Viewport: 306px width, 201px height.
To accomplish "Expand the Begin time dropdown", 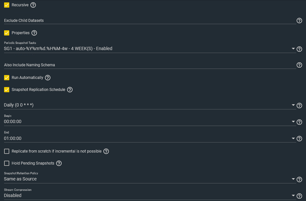I will (150, 121).
